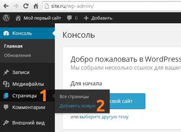Viewport: 181px width, 132px height.
Task: Open the Мой первый сайт link
Action: click(x=42, y=18)
